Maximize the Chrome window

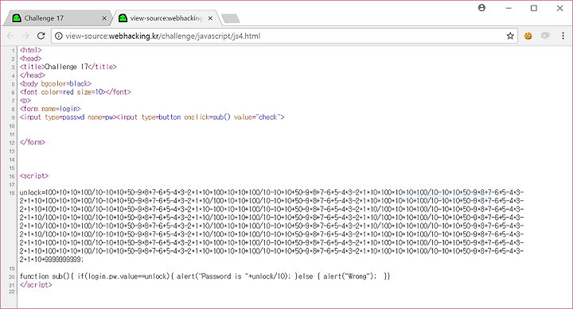click(534, 8)
